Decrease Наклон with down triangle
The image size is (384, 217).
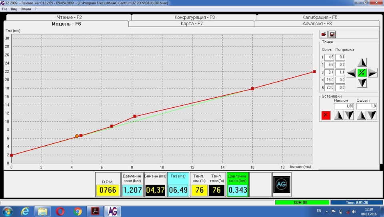349,115
